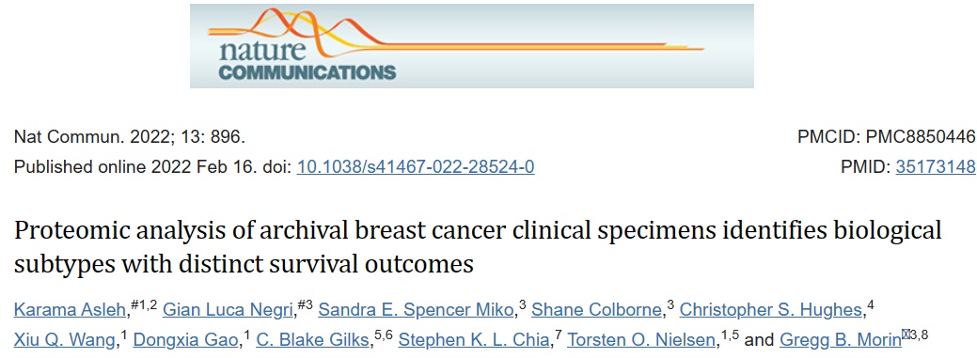Click the article title heading text
This screenshot has height=358, width=977.
pos(478,247)
